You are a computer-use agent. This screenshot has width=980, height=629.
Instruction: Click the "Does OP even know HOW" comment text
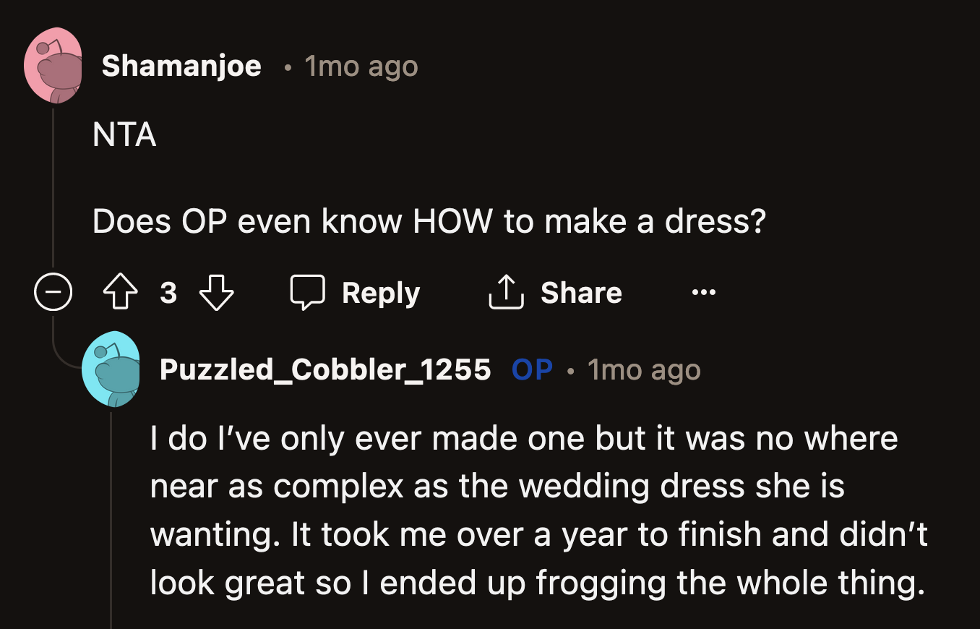pyautogui.click(x=429, y=222)
